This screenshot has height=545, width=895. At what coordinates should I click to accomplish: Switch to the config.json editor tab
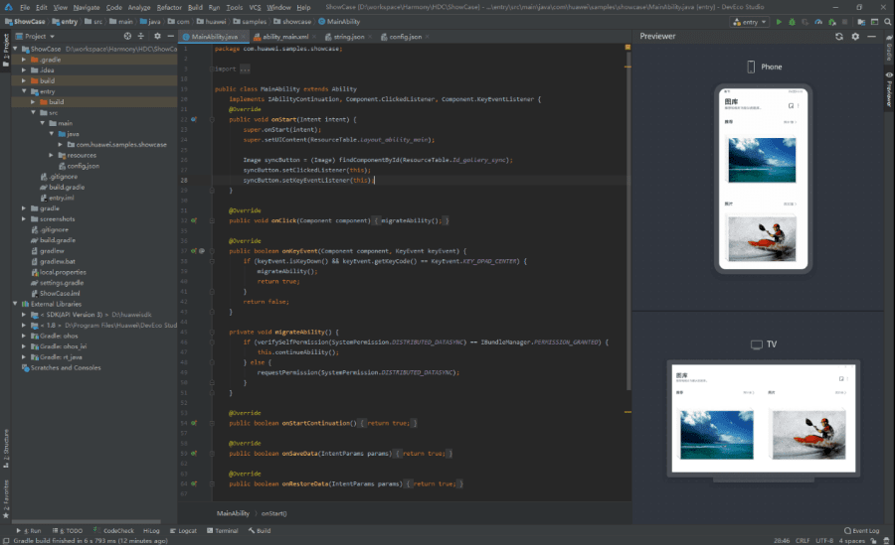click(x=404, y=36)
